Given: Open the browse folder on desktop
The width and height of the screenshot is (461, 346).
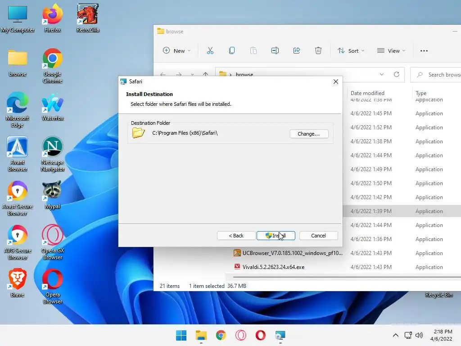Looking at the screenshot, I should [18, 63].
